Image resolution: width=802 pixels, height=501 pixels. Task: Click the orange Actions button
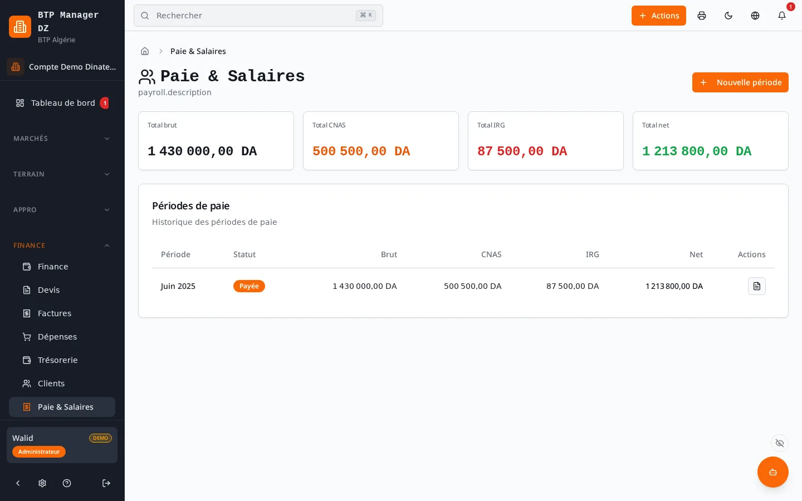coord(659,16)
